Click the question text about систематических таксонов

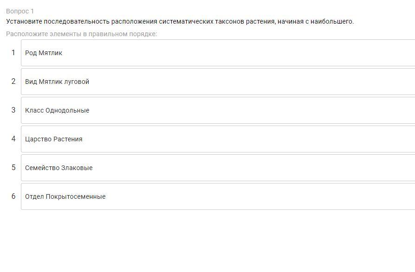(180, 21)
